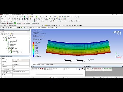123x92 pixels.
Task: Select the Zoom tool icon
Action: [39, 19]
